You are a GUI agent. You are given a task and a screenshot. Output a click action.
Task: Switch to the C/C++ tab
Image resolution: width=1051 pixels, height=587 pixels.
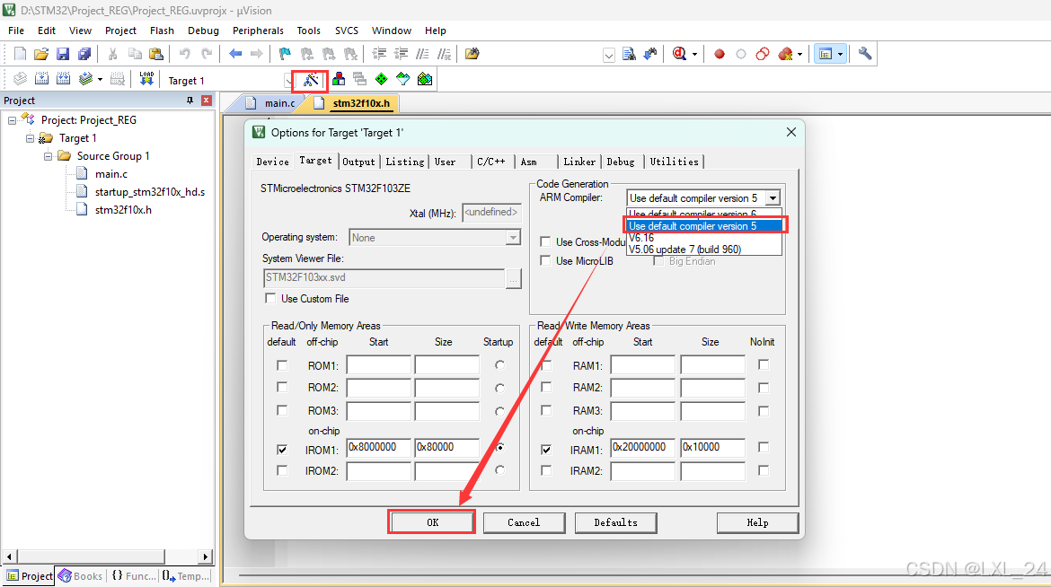pos(491,162)
